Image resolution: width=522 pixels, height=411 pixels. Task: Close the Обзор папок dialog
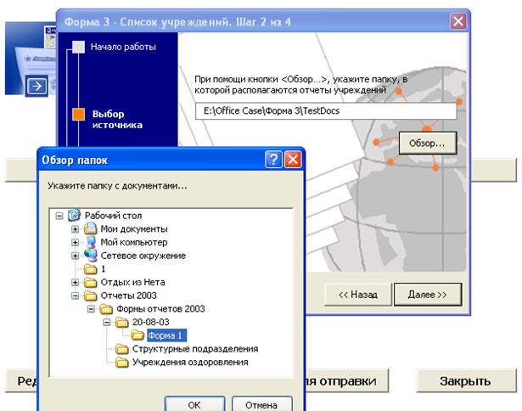click(293, 160)
